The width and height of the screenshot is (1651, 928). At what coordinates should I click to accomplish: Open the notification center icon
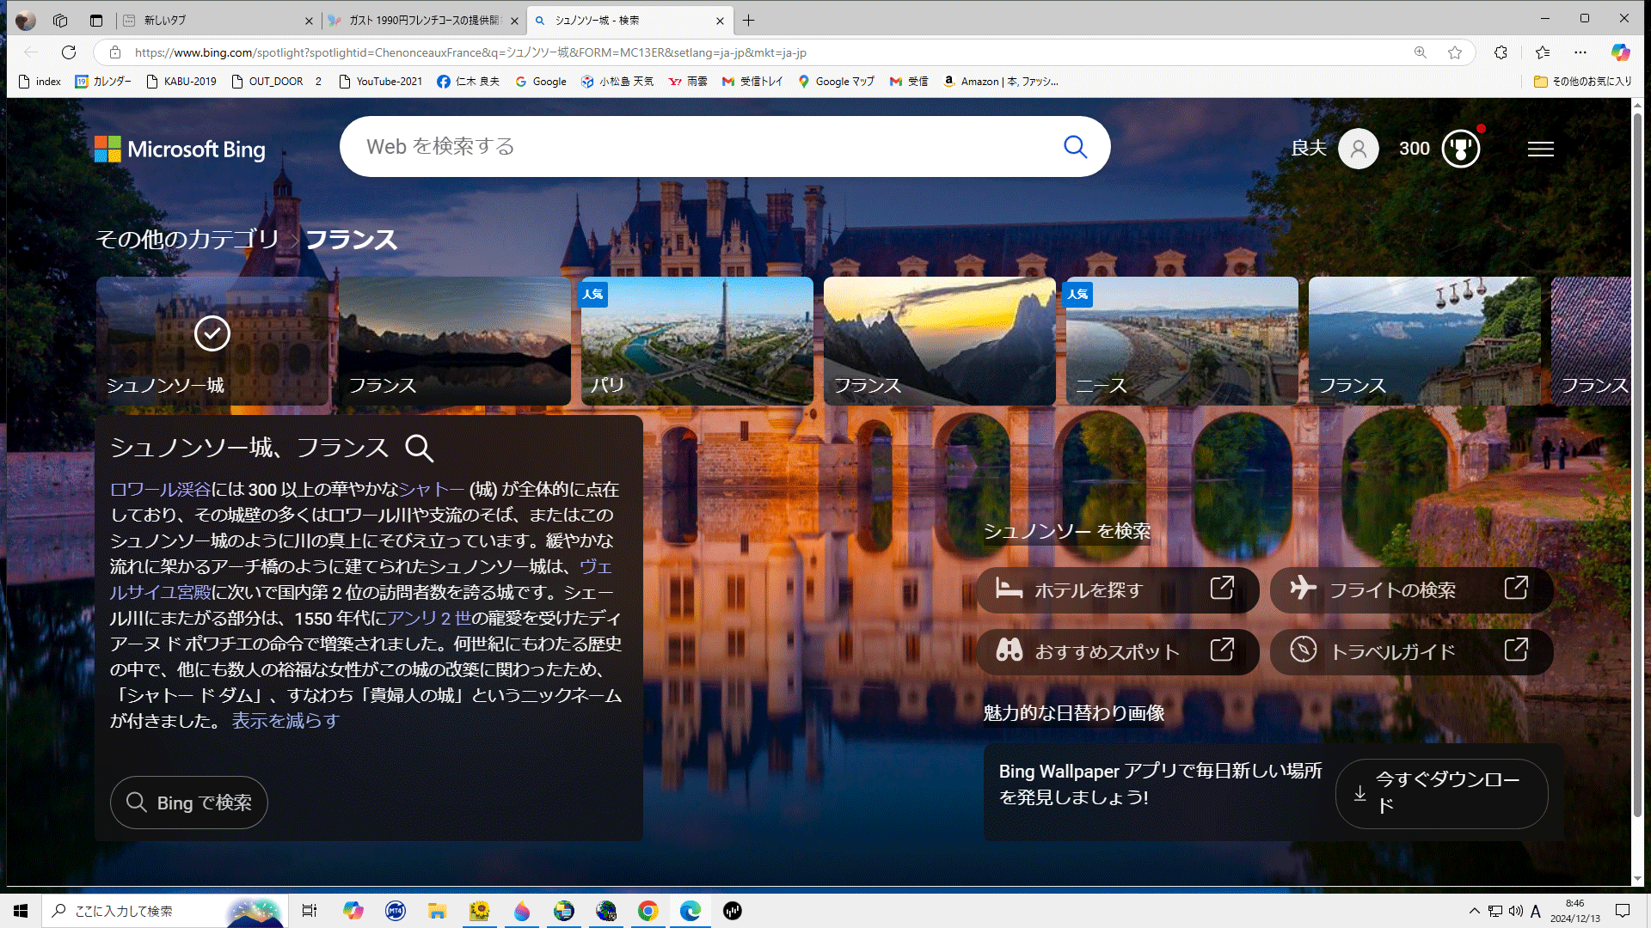pyautogui.click(x=1623, y=911)
